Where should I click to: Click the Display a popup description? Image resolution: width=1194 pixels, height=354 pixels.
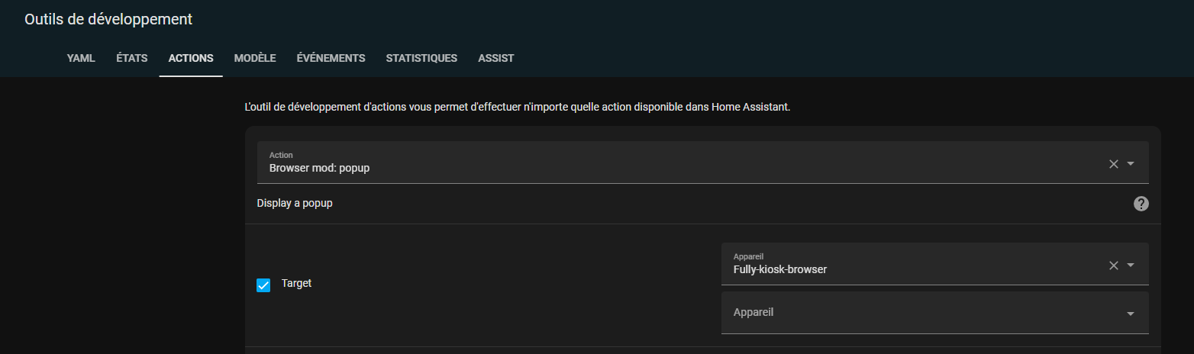point(295,204)
